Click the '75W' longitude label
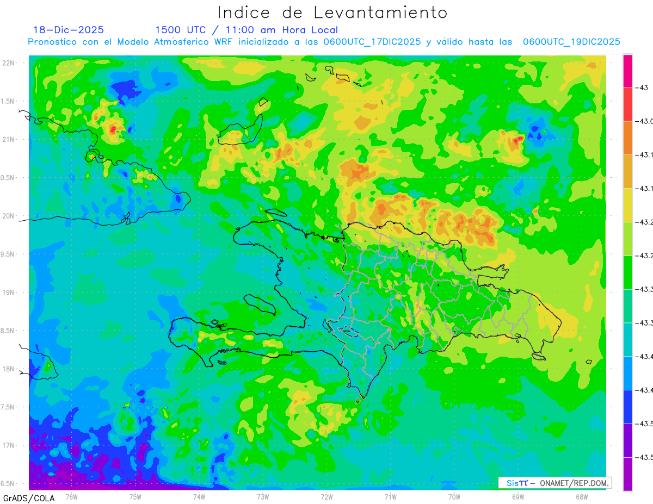The height and width of the screenshot is (504, 653). point(135,496)
